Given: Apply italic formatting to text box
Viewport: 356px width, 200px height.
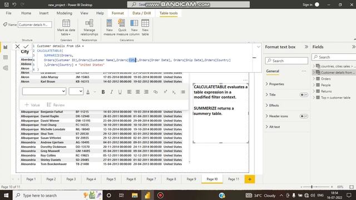Looking at the screenshot, I should (111, 92).
